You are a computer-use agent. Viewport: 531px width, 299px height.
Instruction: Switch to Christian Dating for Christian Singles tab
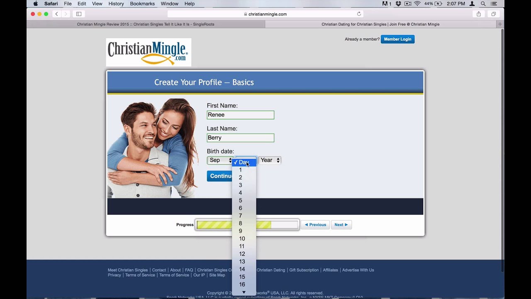[x=380, y=24]
